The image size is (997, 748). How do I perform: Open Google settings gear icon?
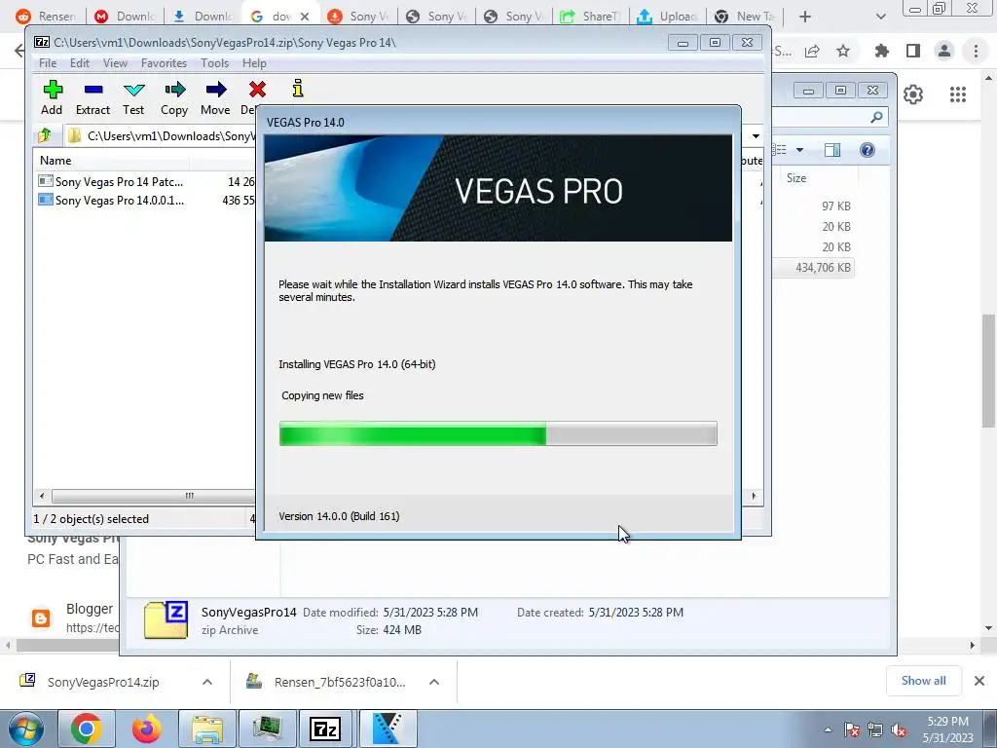point(913,94)
